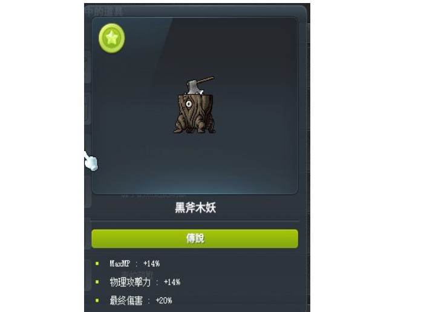Click the divider line below the card name
The image size is (421, 312).
[x=195, y=221]
